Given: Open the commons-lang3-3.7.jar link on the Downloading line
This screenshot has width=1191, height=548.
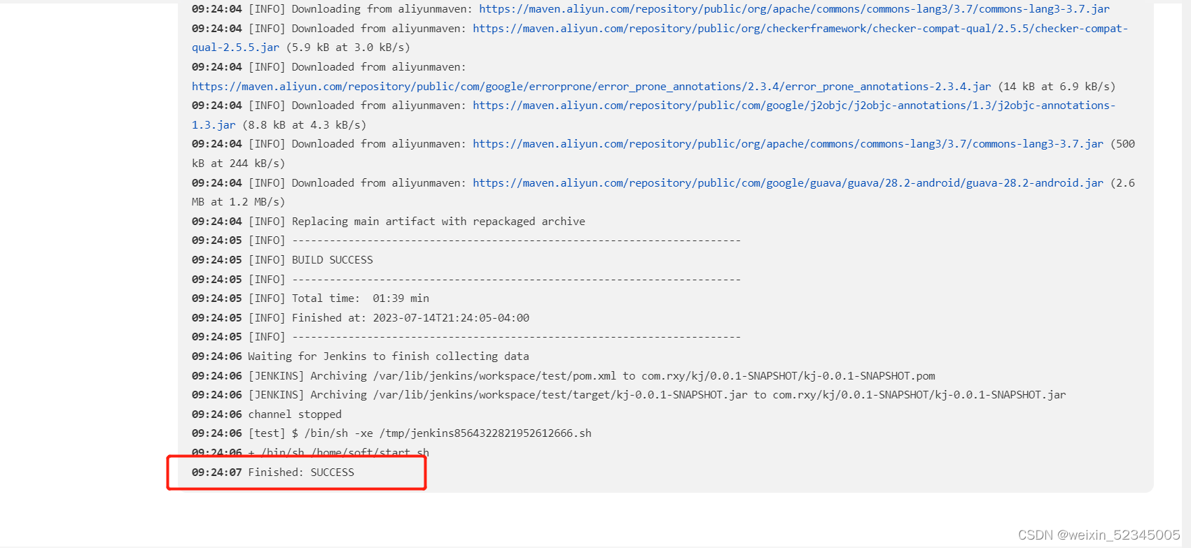Looking at the screenshot, I should point(794,9).
